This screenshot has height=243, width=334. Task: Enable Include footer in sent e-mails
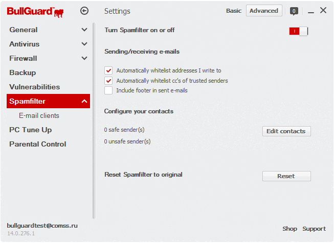point(108,90)
